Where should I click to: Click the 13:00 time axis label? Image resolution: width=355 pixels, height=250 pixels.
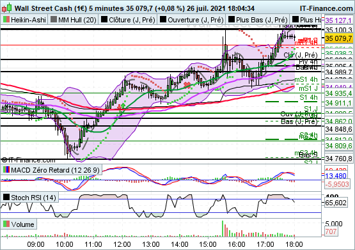(x=151, y=245)
